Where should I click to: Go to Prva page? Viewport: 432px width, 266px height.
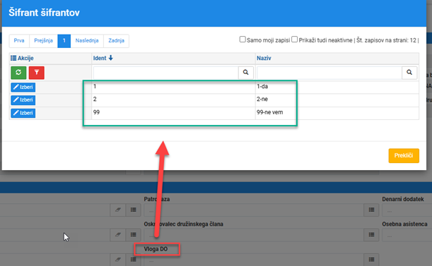19,41
